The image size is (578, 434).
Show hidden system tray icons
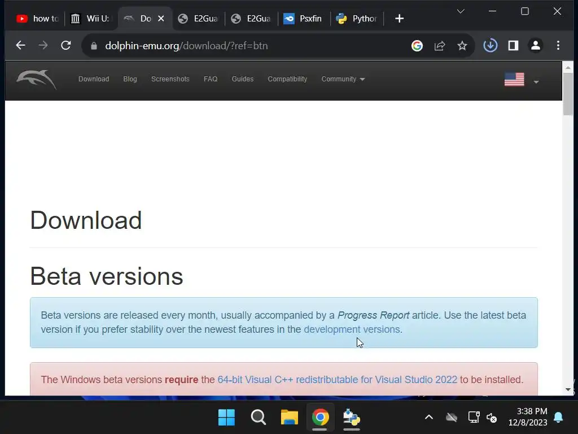(x=429, y=418)
